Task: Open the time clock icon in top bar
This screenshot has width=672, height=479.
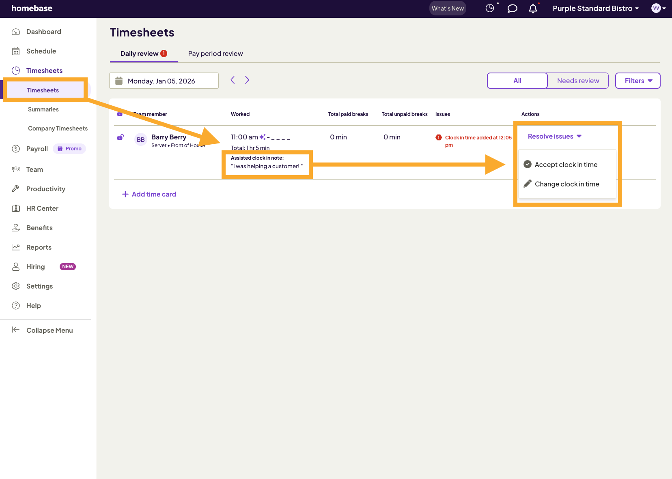Action: point(490,8)
